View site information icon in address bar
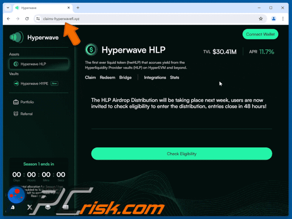The width and height of the screenshot is (292, 219). 38,18
